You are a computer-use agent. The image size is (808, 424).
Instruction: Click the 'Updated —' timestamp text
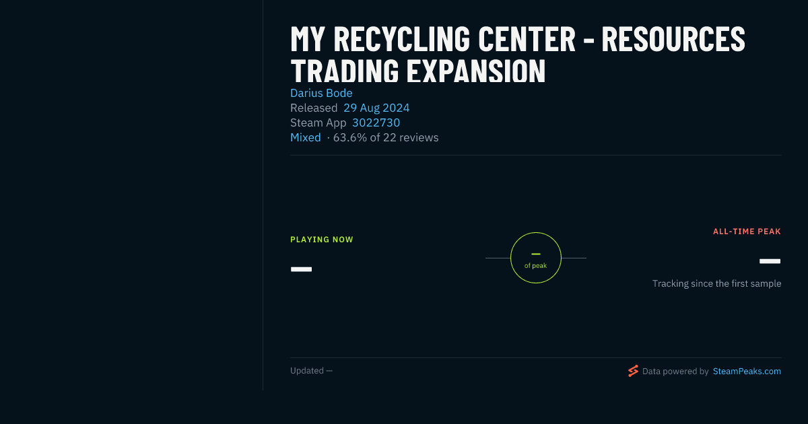311,371
